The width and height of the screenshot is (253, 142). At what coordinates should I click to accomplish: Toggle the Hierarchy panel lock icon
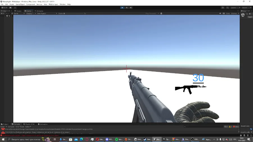[x=9, y=11]
